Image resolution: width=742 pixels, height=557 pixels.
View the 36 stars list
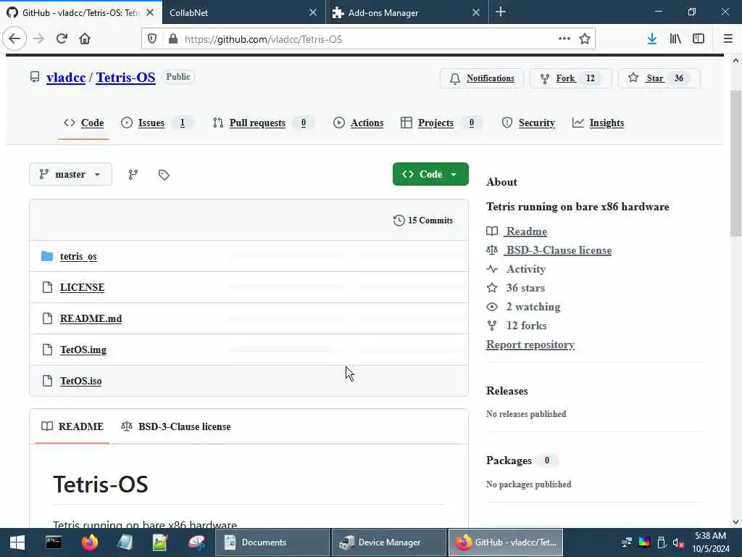[x=525, y=288]
